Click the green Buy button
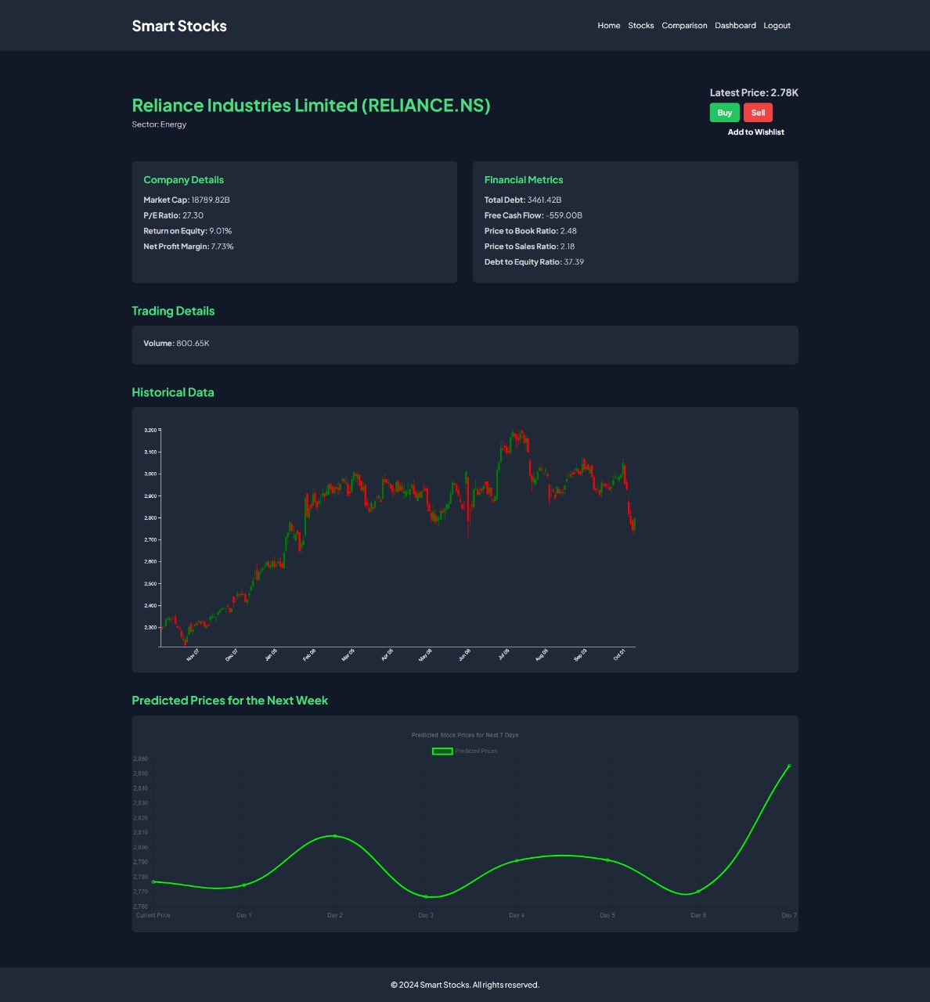 click(724, 113)
